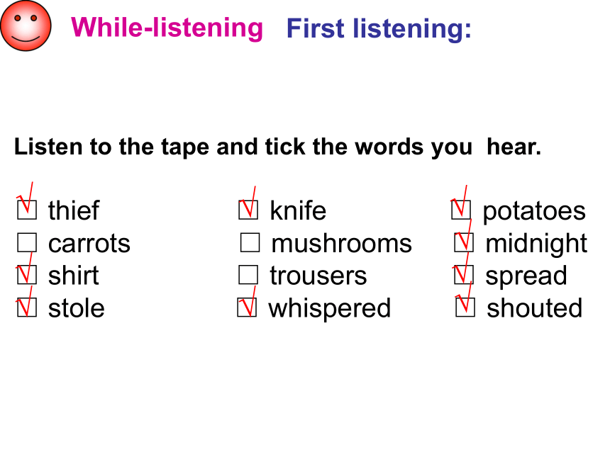The width and height of the screenshot is (610, 457).
Task: Click the word whispered
Action: pyautogui.click(x=330, y=310)
